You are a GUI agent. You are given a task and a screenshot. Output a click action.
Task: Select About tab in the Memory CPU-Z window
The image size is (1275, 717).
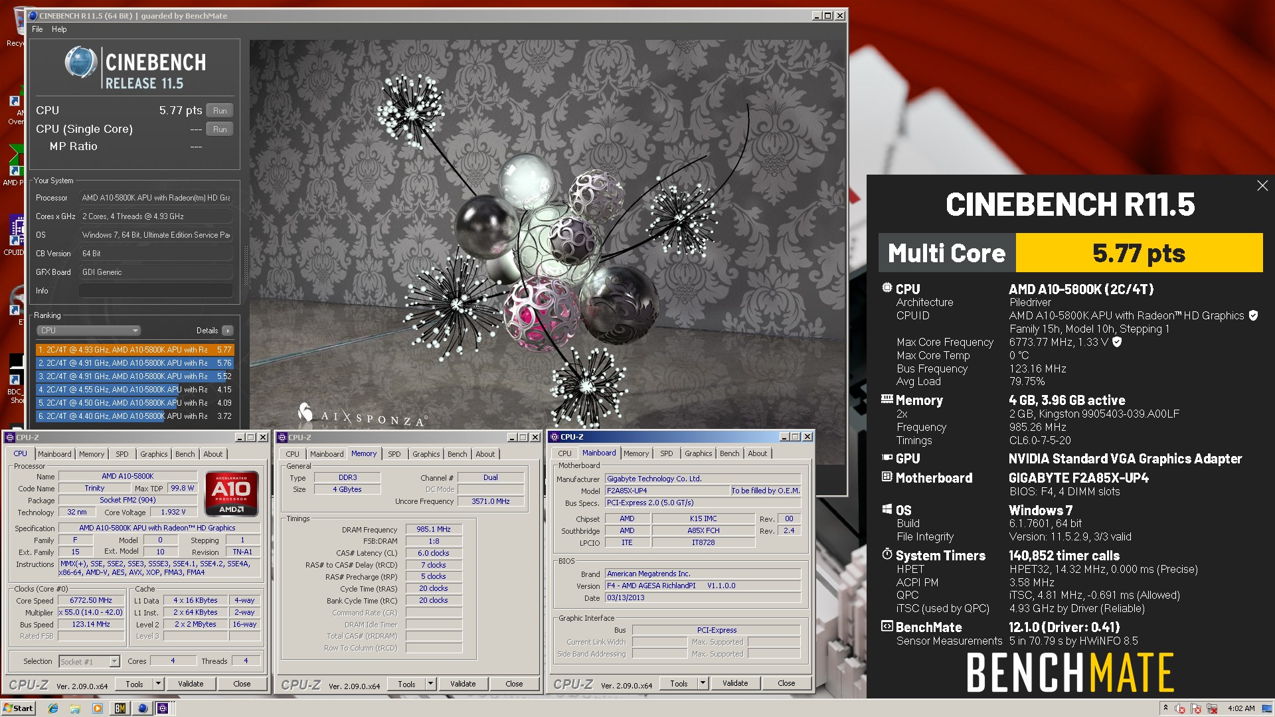coord(485,454)
